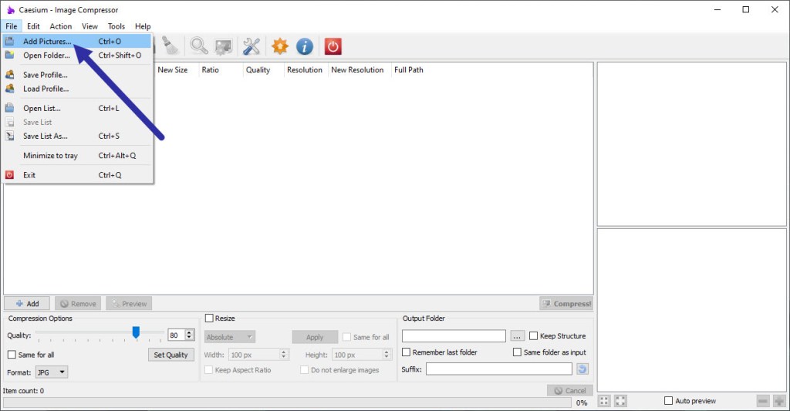Sort by the Quality column header

pyautogui.click(x=258, y=70)
